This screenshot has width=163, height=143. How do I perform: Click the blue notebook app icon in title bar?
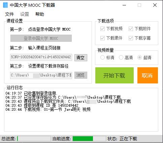point(5,5)
